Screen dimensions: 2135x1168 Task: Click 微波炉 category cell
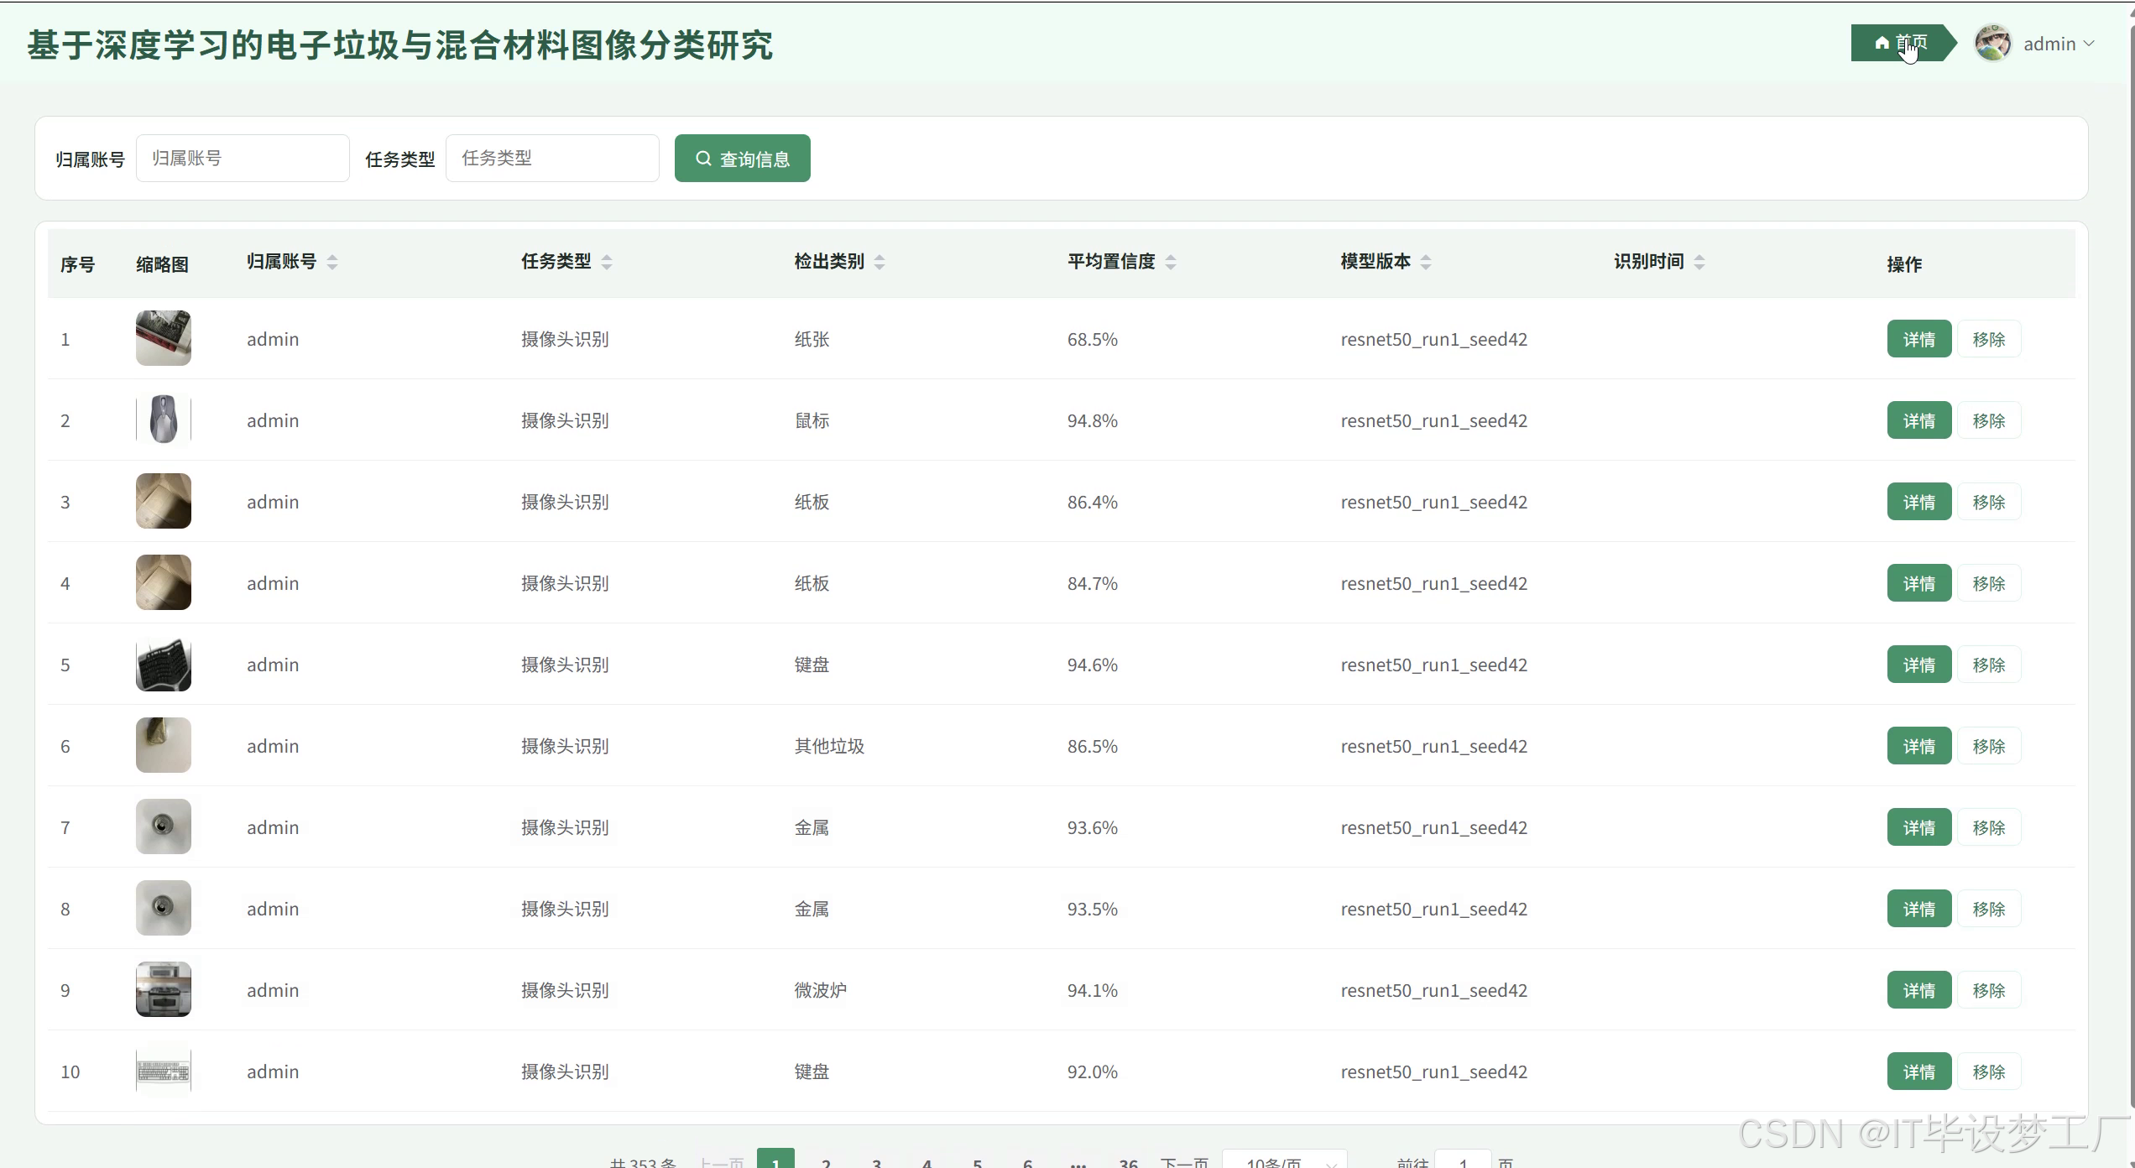tap(820, 990)
